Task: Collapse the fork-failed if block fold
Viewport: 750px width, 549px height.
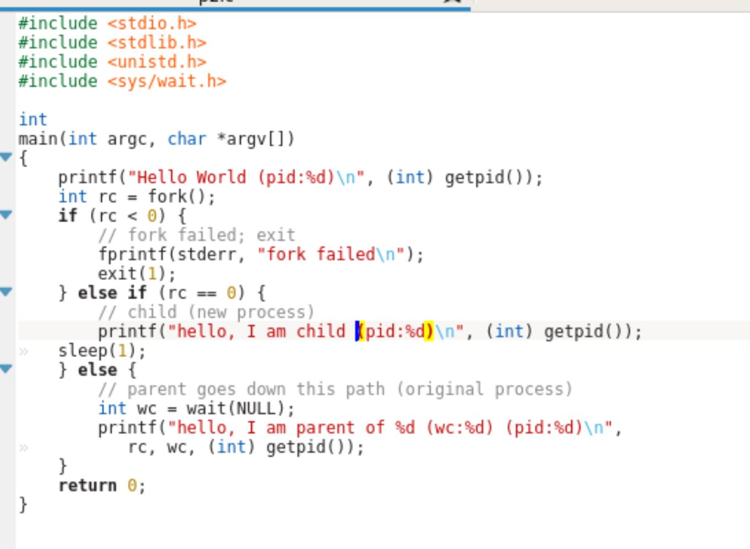Action: [6, 215]
